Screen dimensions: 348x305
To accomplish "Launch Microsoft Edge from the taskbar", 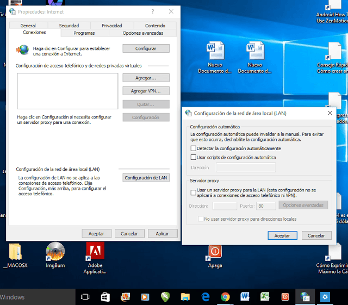I will [206, 297].
